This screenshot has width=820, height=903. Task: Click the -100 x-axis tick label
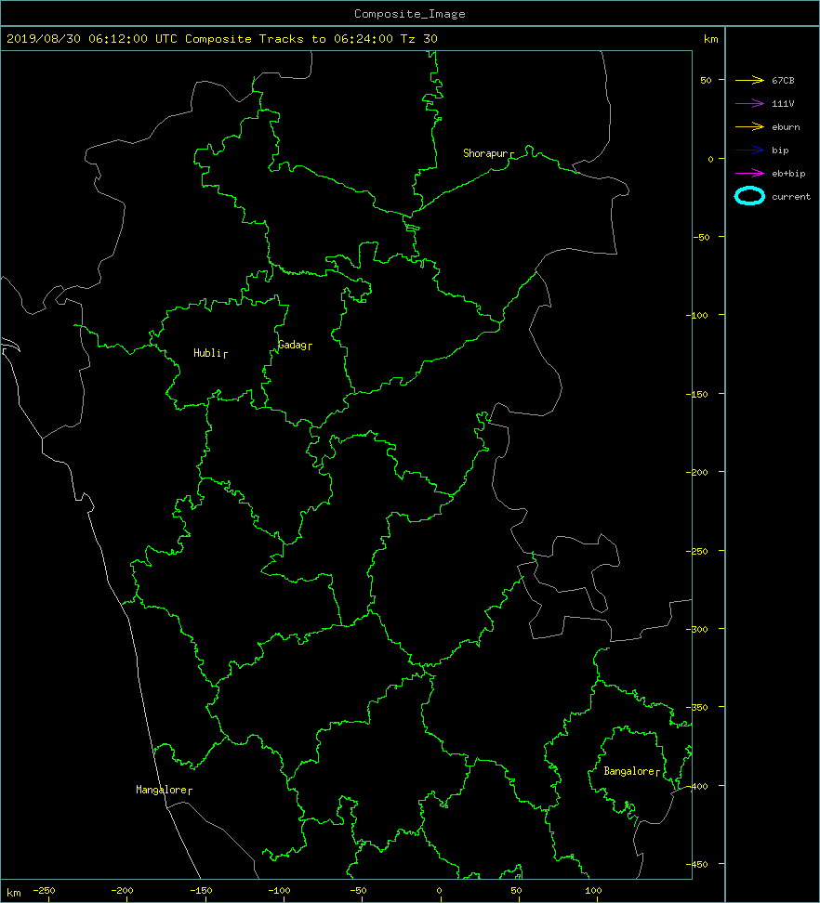click(280, 890)
